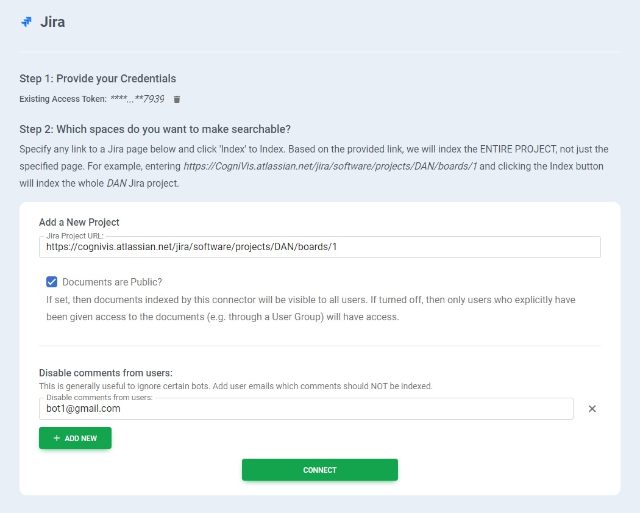Click the Step 1 credentials heading
The height and width of the screenshot is (513, 640).
(98, 78)
